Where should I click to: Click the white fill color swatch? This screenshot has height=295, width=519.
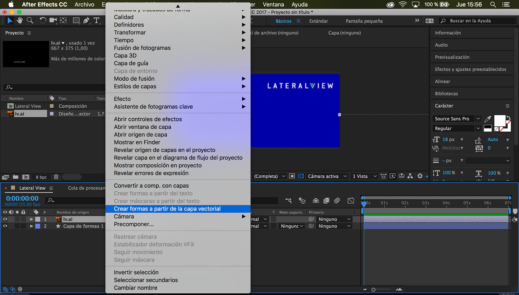[499, 120]
